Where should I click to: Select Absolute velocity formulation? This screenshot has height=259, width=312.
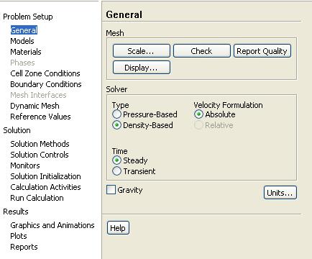coord(215,114)
